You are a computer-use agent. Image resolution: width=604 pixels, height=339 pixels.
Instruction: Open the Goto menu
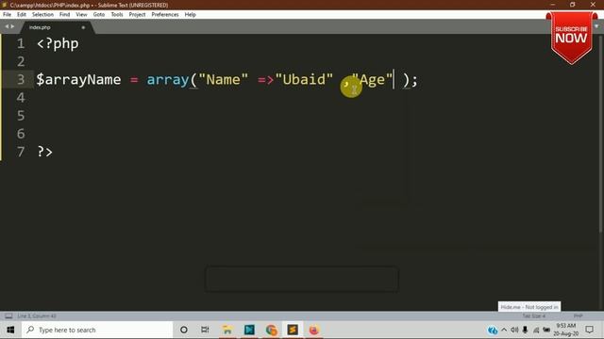tap(99, 15)
